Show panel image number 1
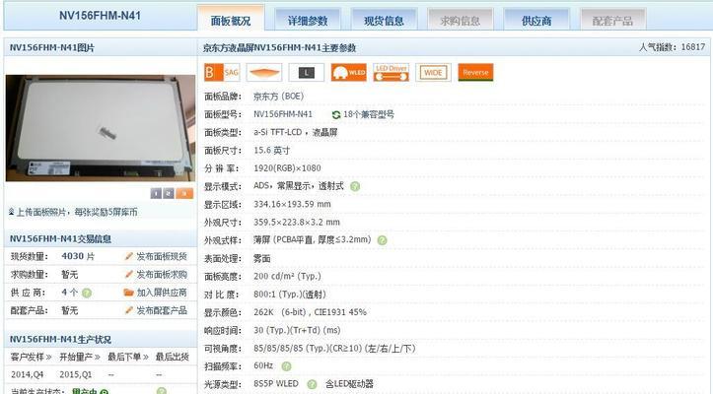This screenshot has height=394, width=713. tap(156, 194)
